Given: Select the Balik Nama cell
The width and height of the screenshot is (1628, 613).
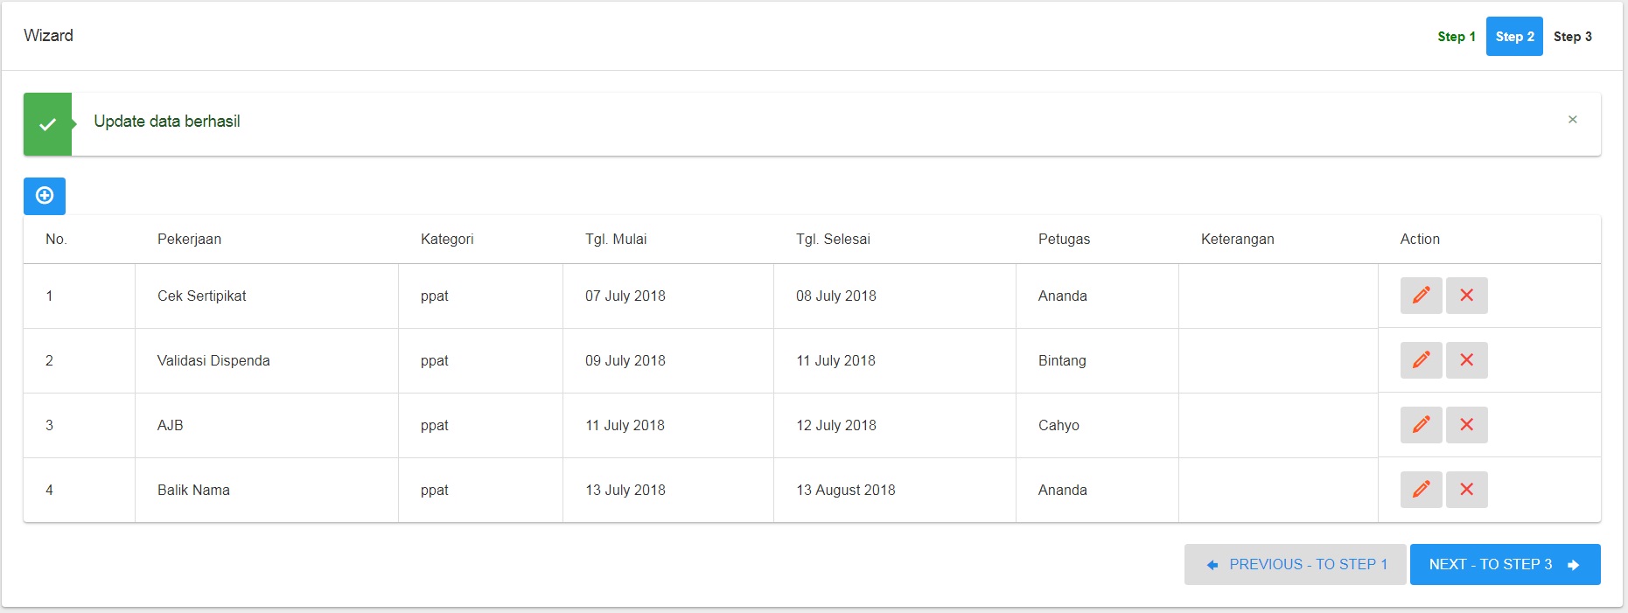Looking at the screenshot, I should click(x=267, y=491).
